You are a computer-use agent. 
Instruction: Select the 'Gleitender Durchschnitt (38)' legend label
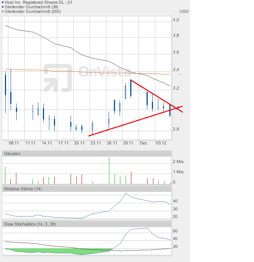pyautogui.click(x=32, y=7)
